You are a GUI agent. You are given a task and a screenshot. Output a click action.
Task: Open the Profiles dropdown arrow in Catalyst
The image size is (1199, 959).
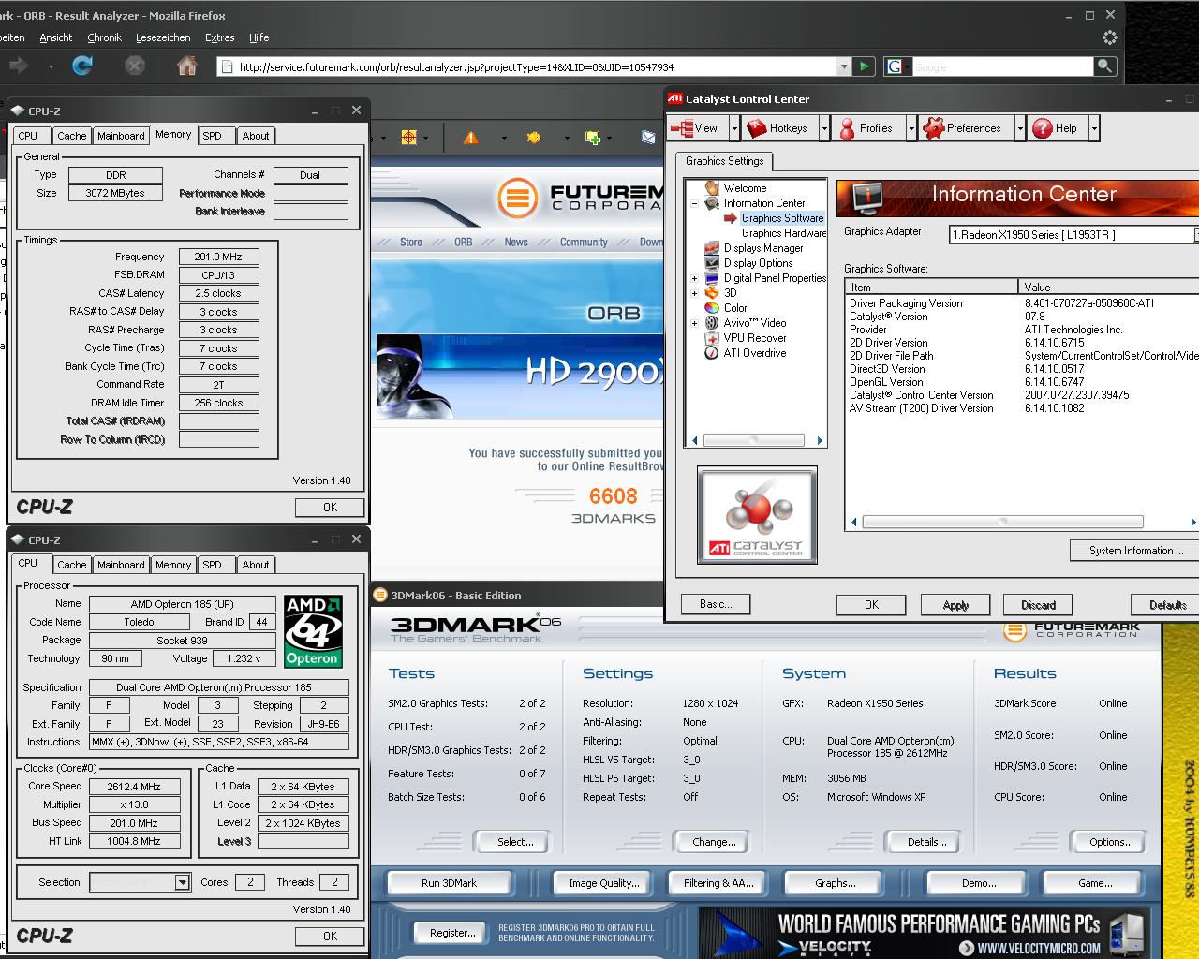click(x=911, y=128)
